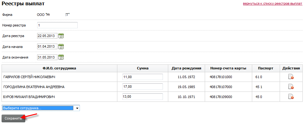Click the Дата окончания label
Screen dimensions: 304x127
[15, 57]
